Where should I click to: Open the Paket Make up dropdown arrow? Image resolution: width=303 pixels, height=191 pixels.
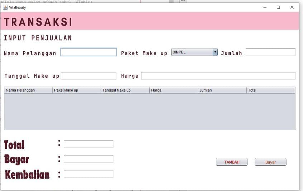(x=215, y=52)
